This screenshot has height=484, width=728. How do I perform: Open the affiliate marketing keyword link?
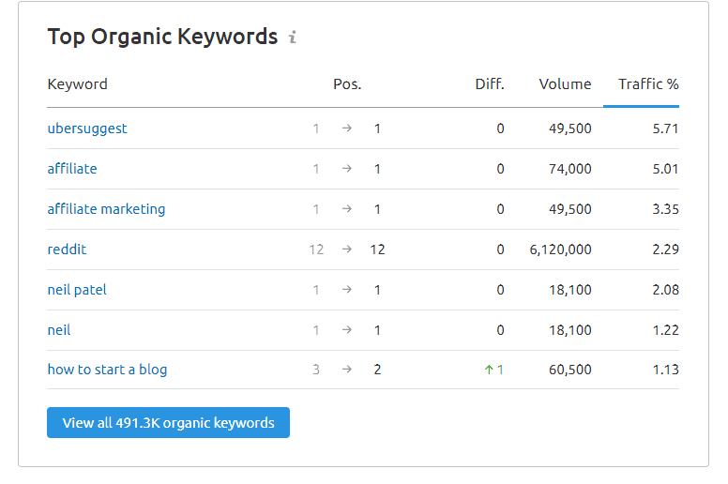point(106,209)
